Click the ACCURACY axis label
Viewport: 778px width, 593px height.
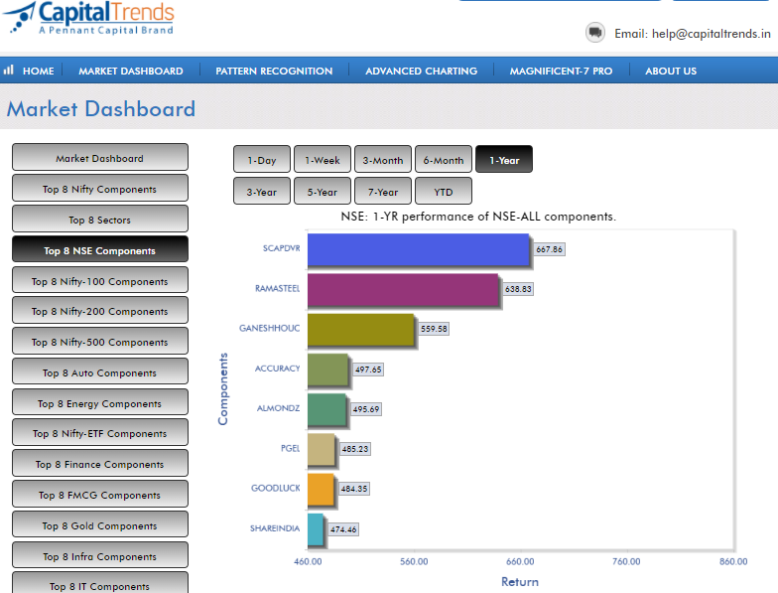pyautogui.click(x=278, y=368)
